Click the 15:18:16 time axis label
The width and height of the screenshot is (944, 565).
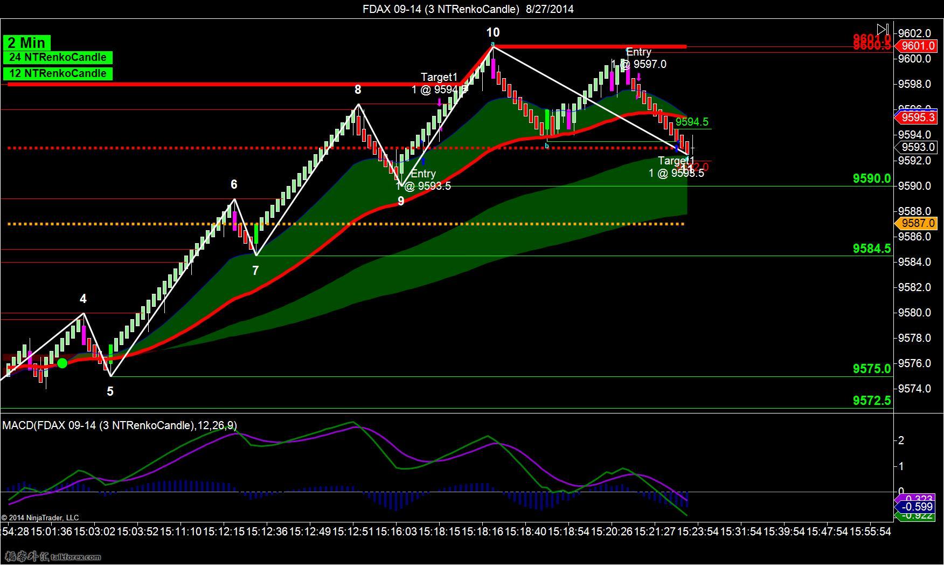click(x=482, y=532)
